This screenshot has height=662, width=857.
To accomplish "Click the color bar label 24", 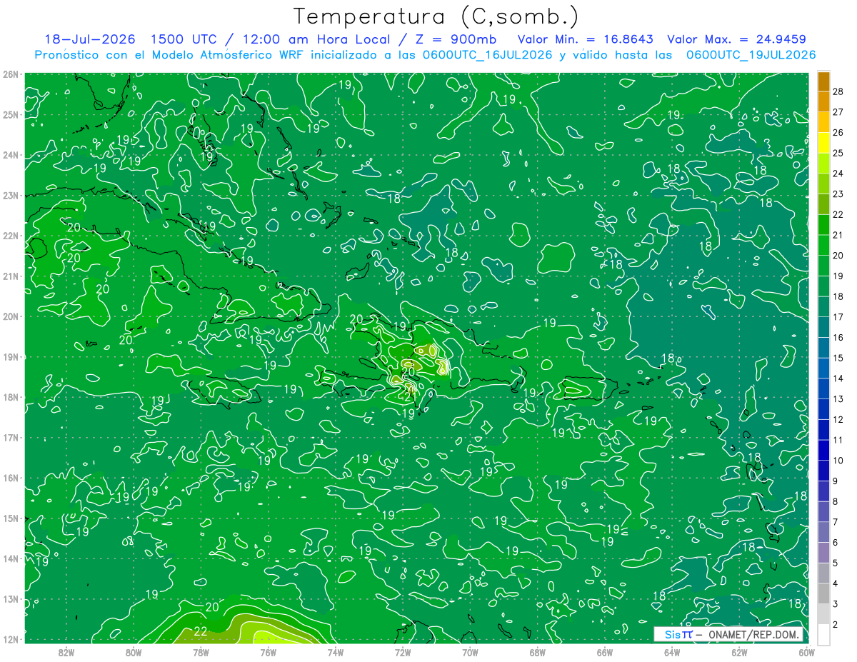I will [838, 174].
